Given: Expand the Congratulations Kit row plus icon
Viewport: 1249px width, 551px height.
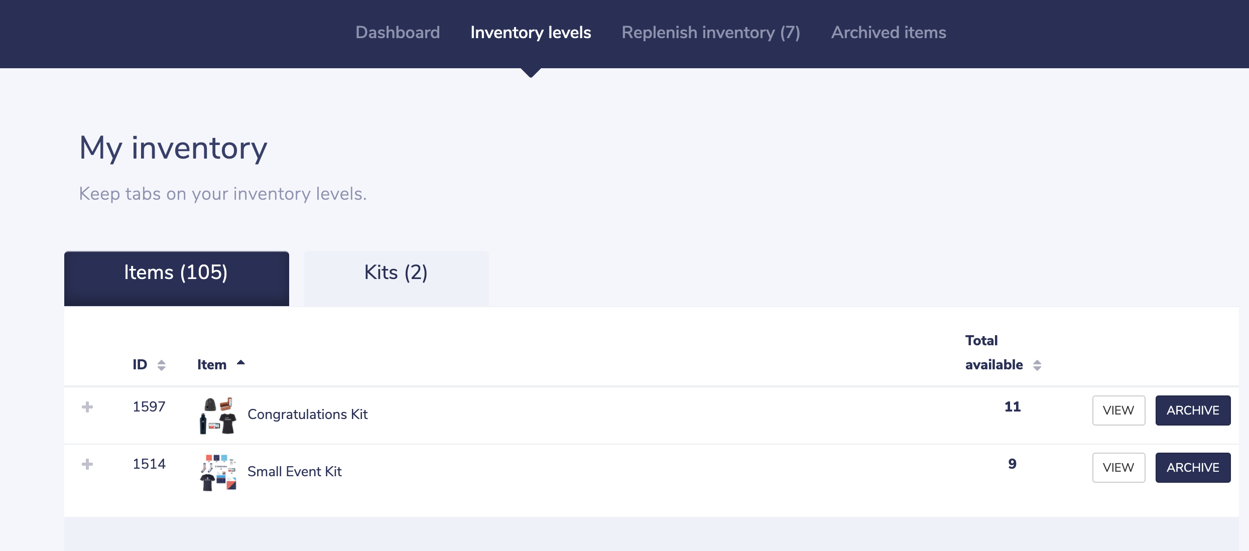Looking at the screenshot, I should [87, 407].
